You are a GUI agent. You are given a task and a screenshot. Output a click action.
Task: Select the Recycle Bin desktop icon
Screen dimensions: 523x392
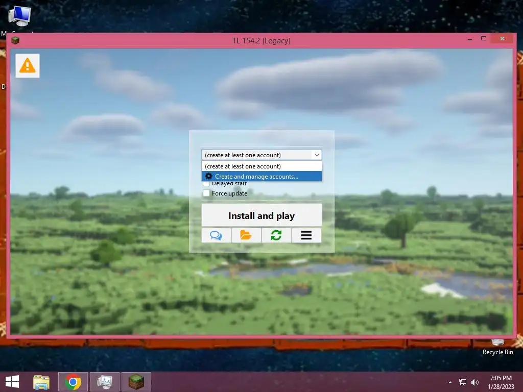point(497,347)
